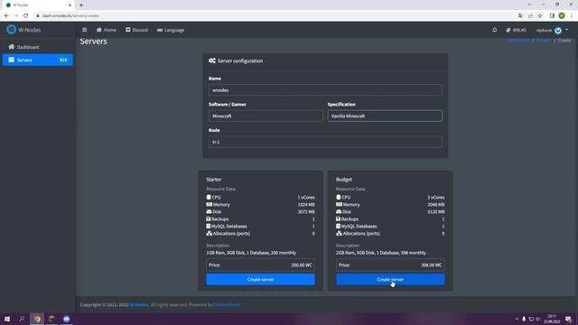Click the Budget plan Memory icon
578x325 pixels.
[x=339, y=205]
